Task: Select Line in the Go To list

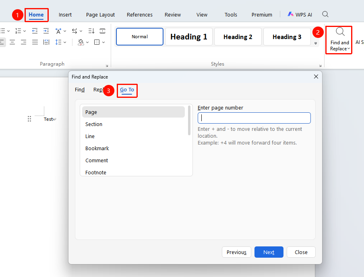Action: click(x=134, y=136)
